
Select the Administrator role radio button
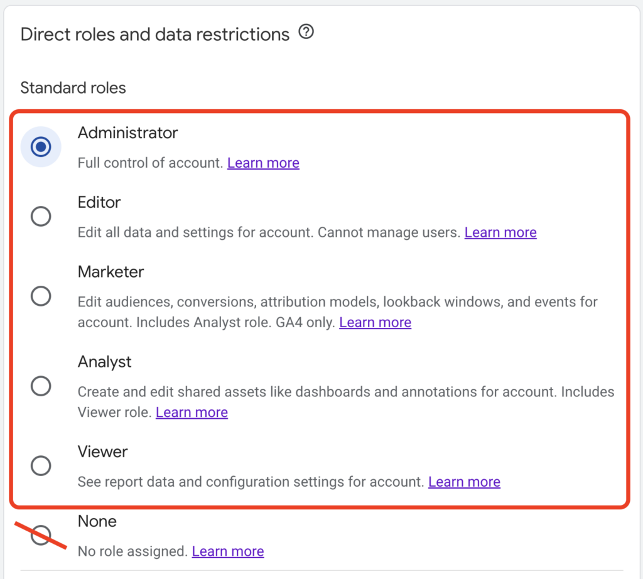click(40, 146)
